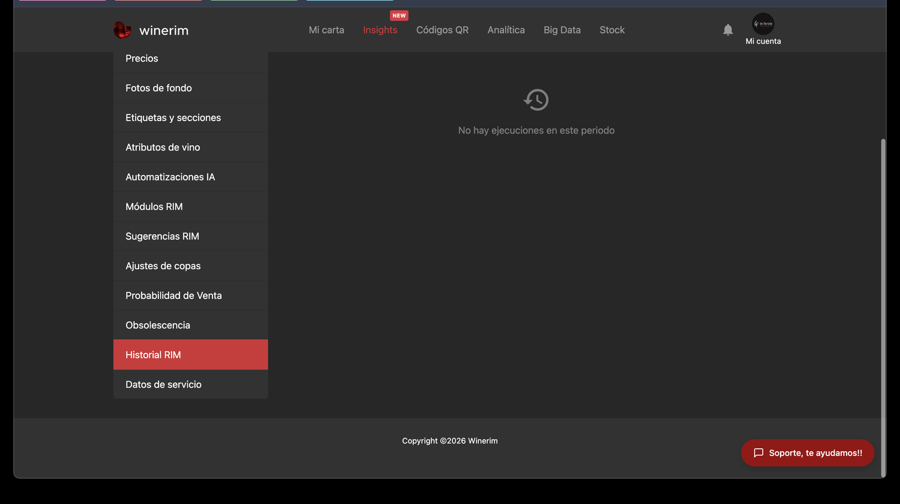Image resolution: width=900 pixels, height=504 pixels.
Task: Click the chat icon in Soporte button
Action: tap(758, 453)
